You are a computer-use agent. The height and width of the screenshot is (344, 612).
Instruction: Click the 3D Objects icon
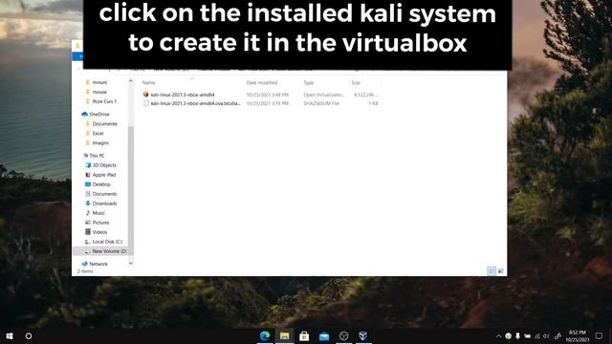point(88,165)
